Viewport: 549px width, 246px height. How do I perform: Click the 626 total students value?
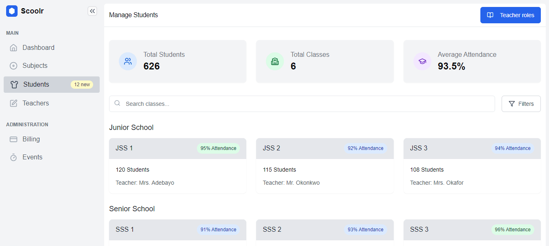(152, 66)
